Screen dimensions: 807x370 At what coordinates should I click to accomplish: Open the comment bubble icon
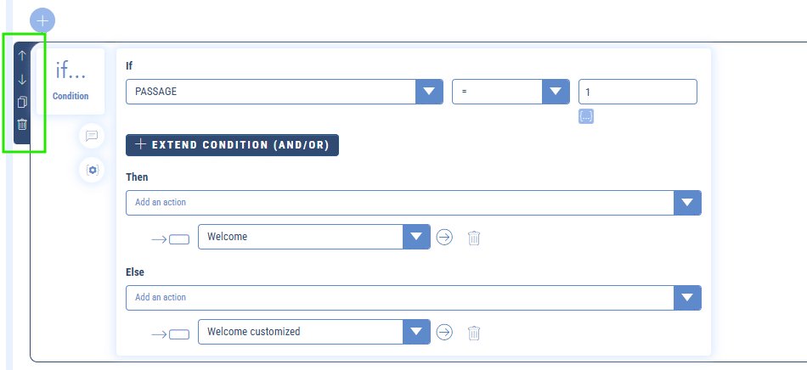click(92, 136)
